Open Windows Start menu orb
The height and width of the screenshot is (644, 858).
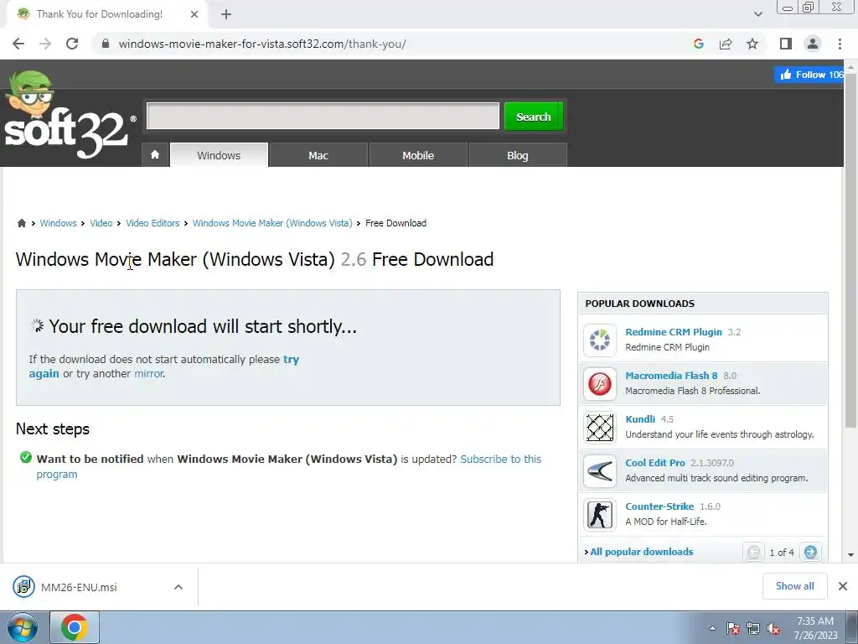(x=22, y=627)
